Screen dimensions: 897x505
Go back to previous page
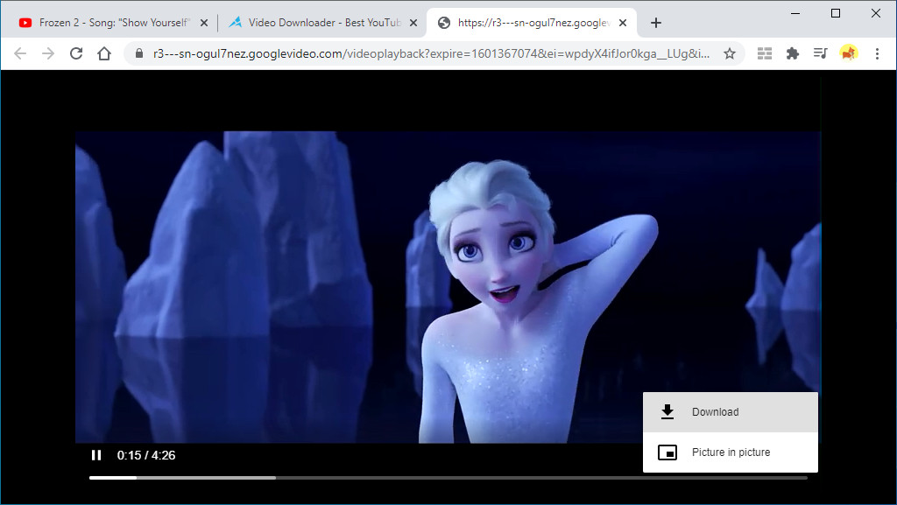pos(20,53)
